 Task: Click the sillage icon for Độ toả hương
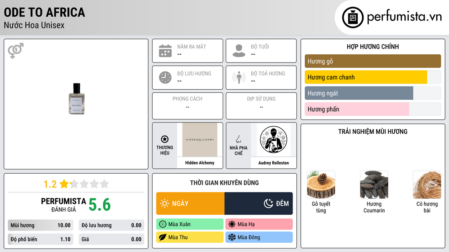[239, 77]
